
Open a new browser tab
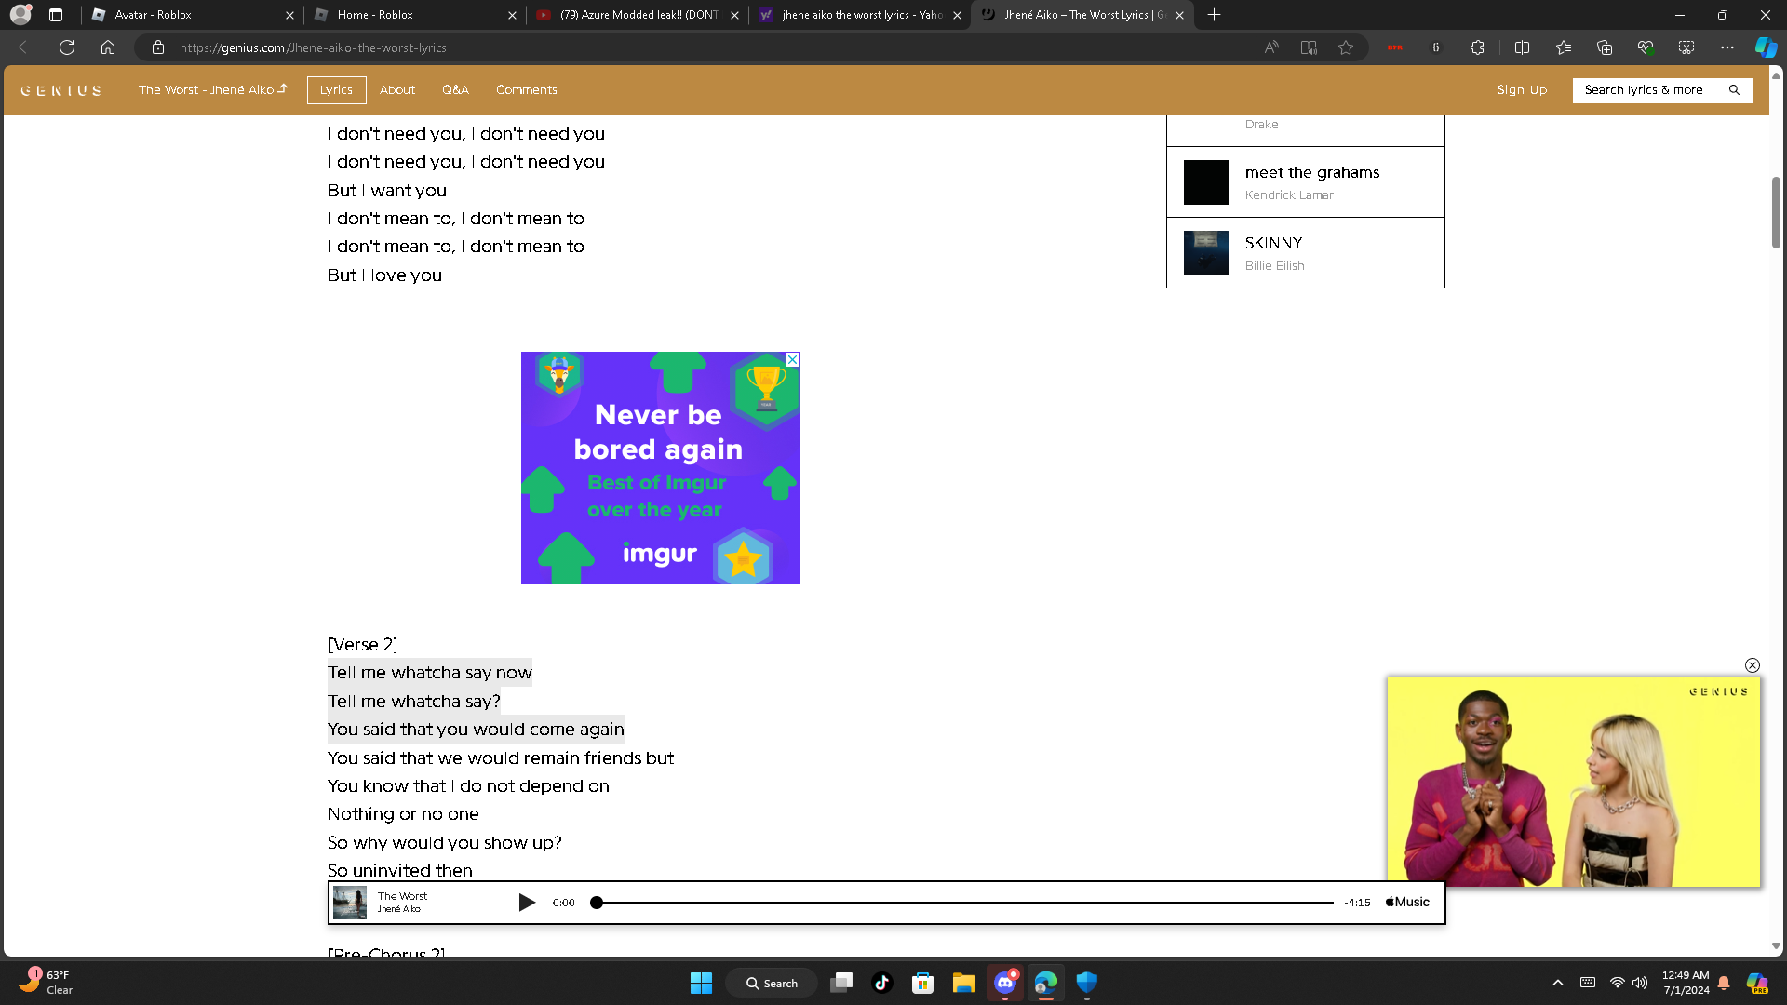(x=1214, y=15)
